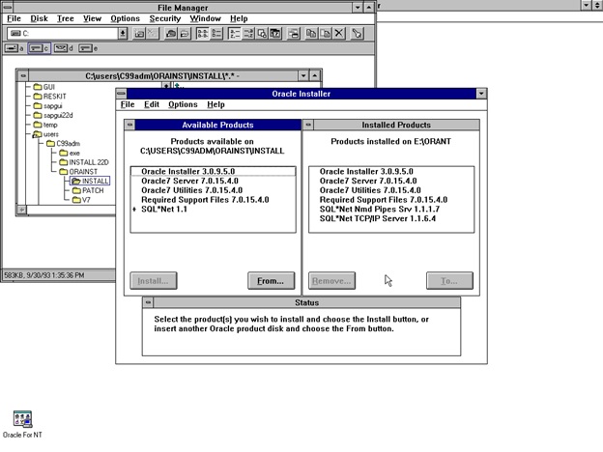Open File Manager's Security menu

[165, 18]
